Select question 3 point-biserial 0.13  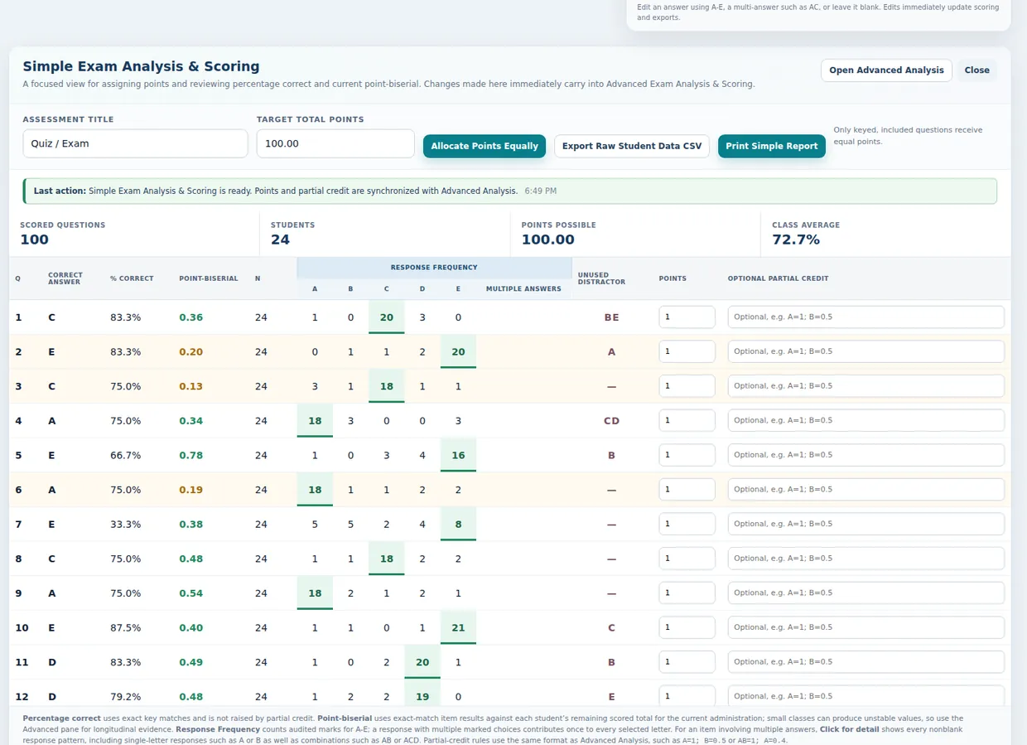point(190,386)
